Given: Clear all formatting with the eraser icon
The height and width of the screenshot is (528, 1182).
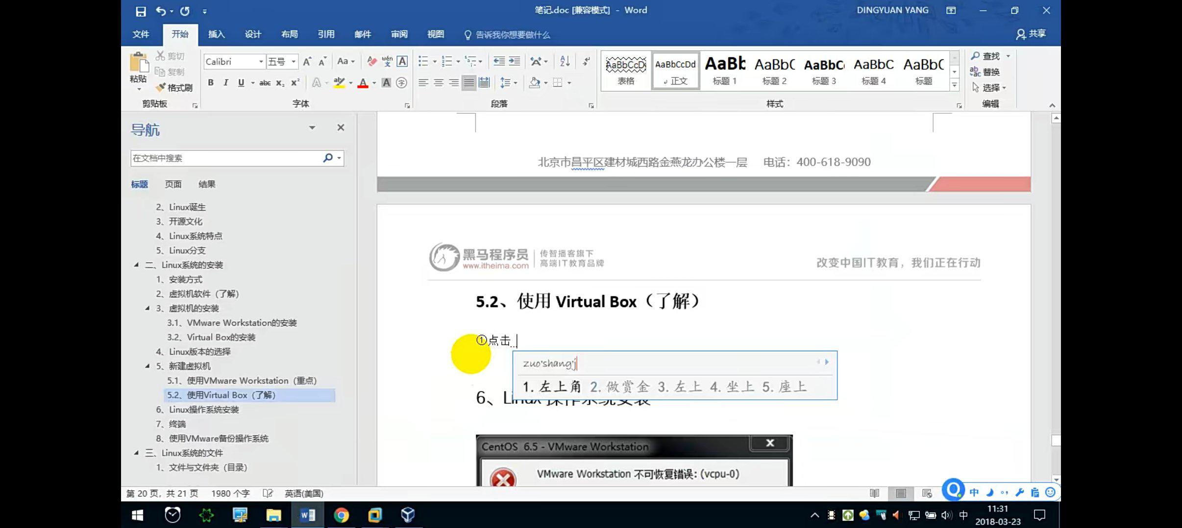Looking at the screenshot, I should (x=372, y=62).
